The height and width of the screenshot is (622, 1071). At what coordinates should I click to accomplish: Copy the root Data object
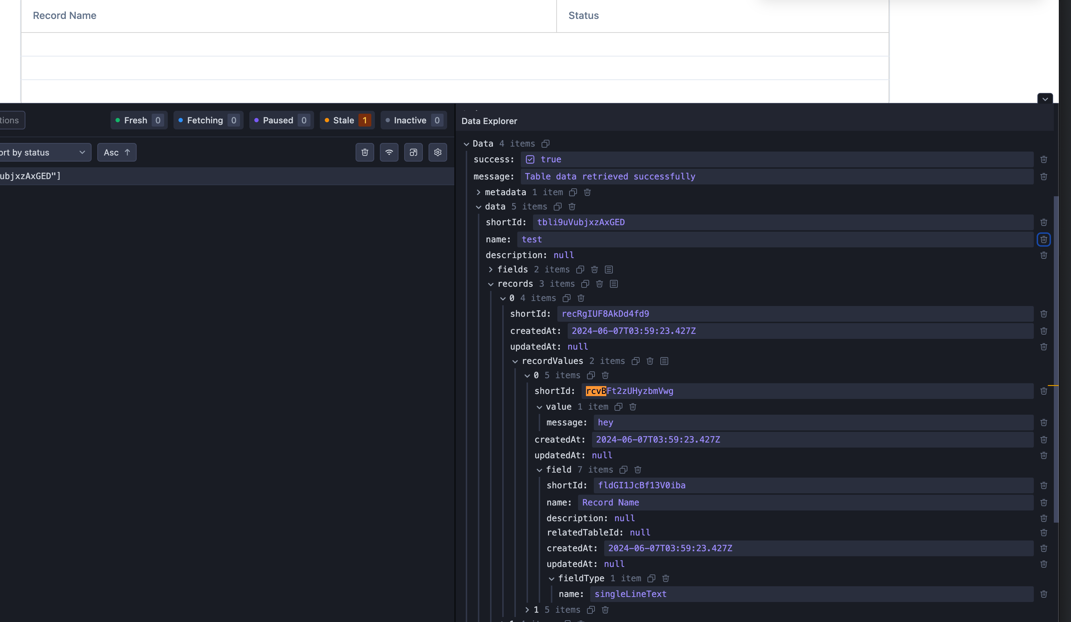[x=545, y=143]
